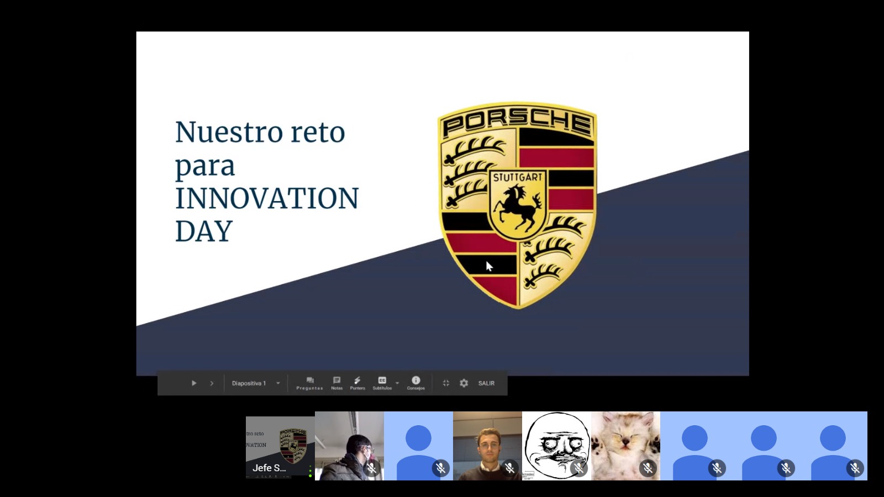Open the Preguntas audience questions panel
Image resolution: width=884 pixels, height=497 pixels.
point(309,383)
